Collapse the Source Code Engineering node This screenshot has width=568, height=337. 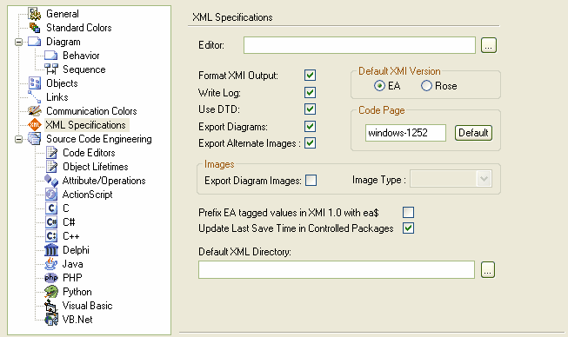click(18, 139)
